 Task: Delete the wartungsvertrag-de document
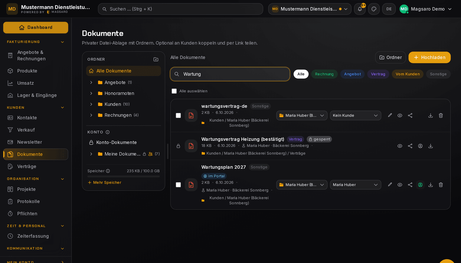pyautogui.click(x=441, y=115)
